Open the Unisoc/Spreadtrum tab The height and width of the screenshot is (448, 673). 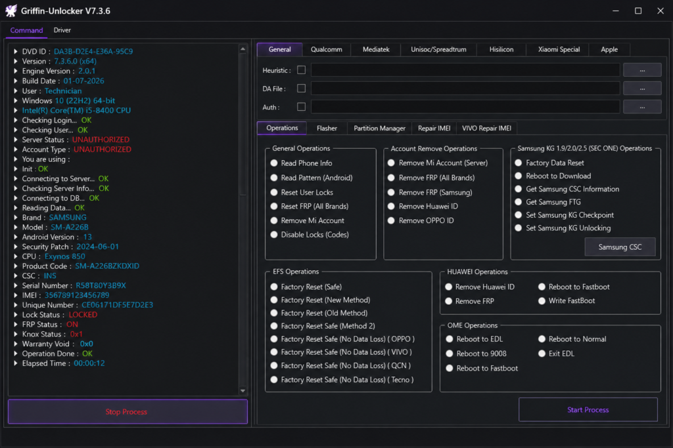[438, 49]
